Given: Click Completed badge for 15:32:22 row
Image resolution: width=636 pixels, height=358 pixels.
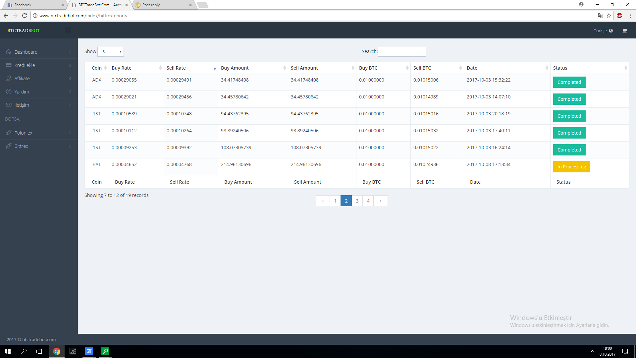Looking at the screenshot, I should point(569,82).
